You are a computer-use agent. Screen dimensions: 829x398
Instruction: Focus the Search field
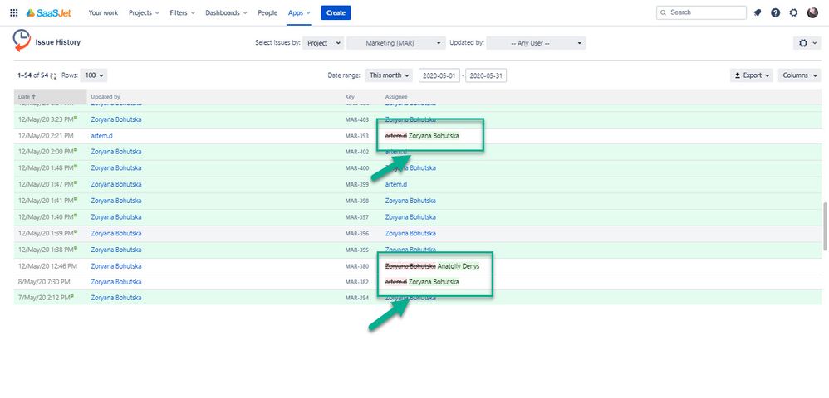[701, 12]
